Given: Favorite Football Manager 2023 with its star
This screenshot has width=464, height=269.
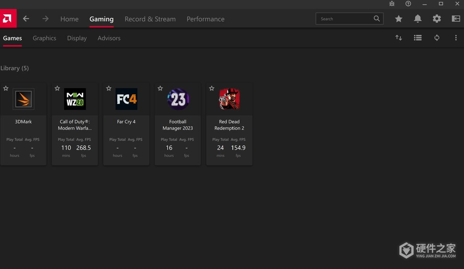Looking at the screenshot, I should pyautogui.click(x=160, y=89).
